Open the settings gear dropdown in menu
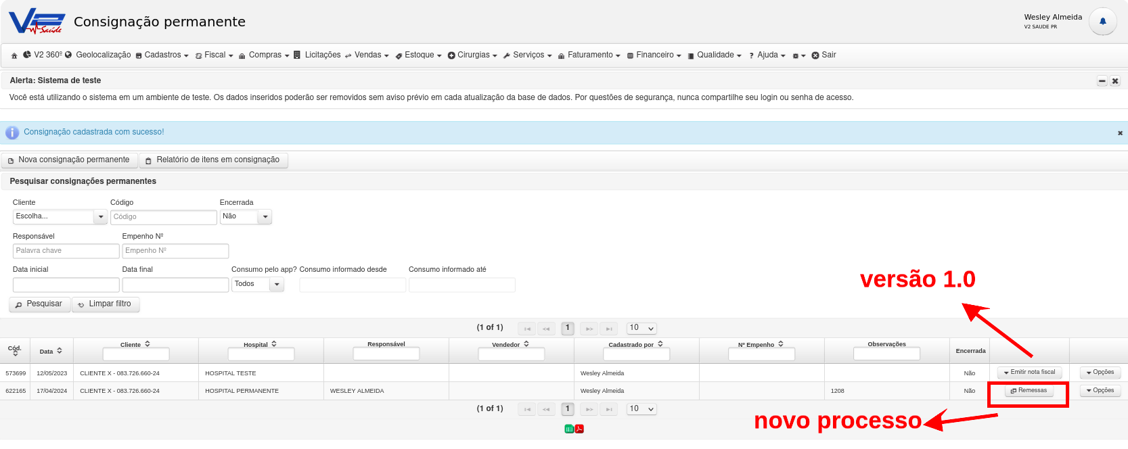This screenshot has width=1128, height=449. click(x=799, y=55)
